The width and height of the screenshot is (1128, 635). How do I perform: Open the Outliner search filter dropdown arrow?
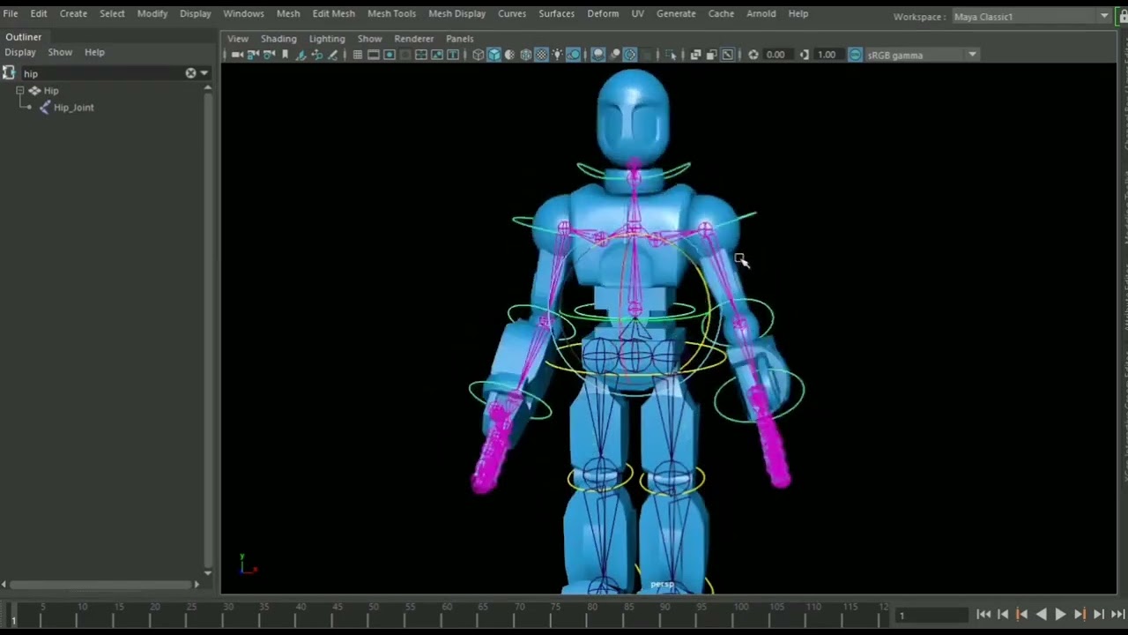[204, 73]
